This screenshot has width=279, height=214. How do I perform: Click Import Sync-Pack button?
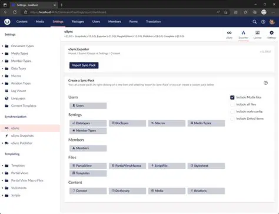[x=84, y=65]
